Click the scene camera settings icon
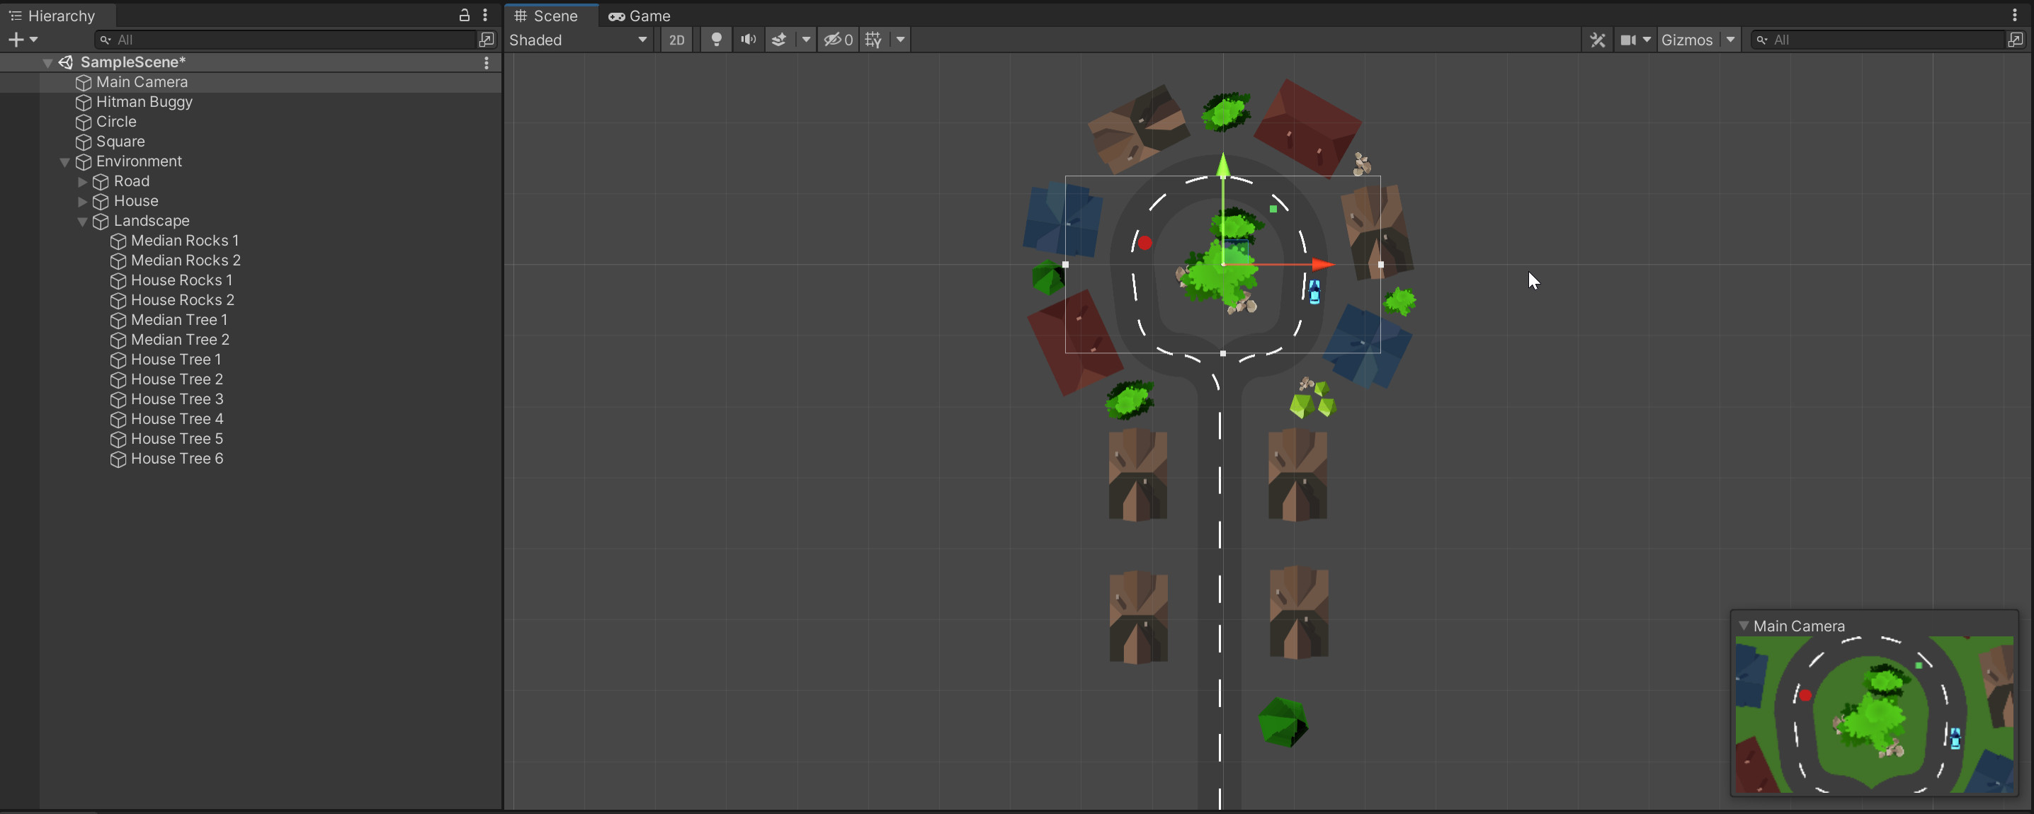2034x814 pixels. tap(1627, 40)
